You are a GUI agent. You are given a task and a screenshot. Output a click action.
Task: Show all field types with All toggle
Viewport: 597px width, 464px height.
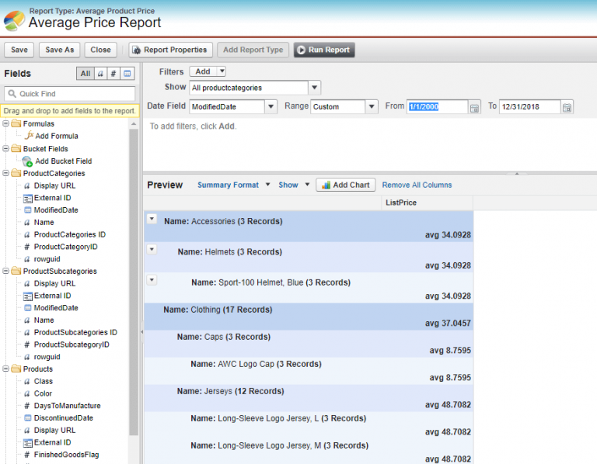click(x=86, y=74)
